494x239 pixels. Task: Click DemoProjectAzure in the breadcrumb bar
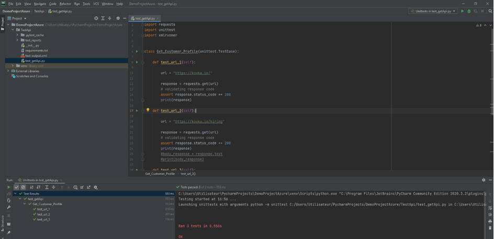pos(16,12)
